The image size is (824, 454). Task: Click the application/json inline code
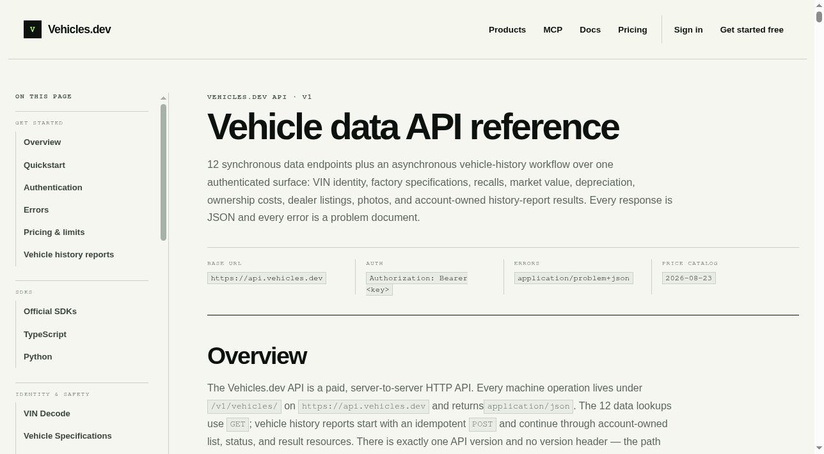point(528,407)
